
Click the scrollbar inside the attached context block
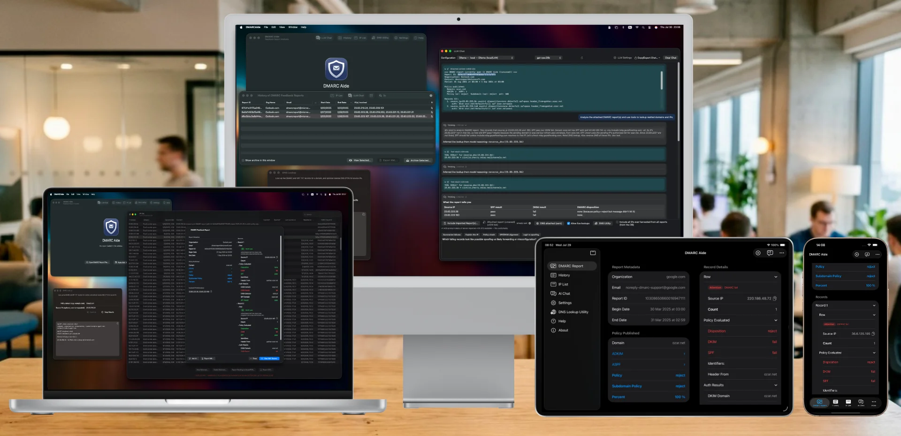pos(662,80)
